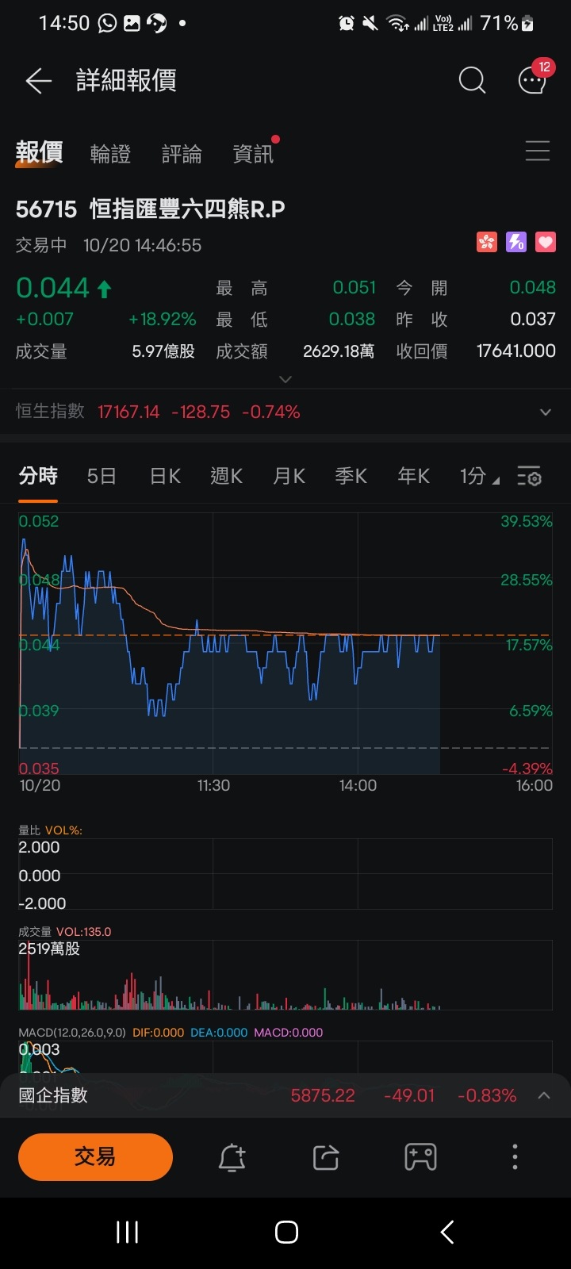Open chart settings gear icon
The image size is (571, 1269).
529,477
